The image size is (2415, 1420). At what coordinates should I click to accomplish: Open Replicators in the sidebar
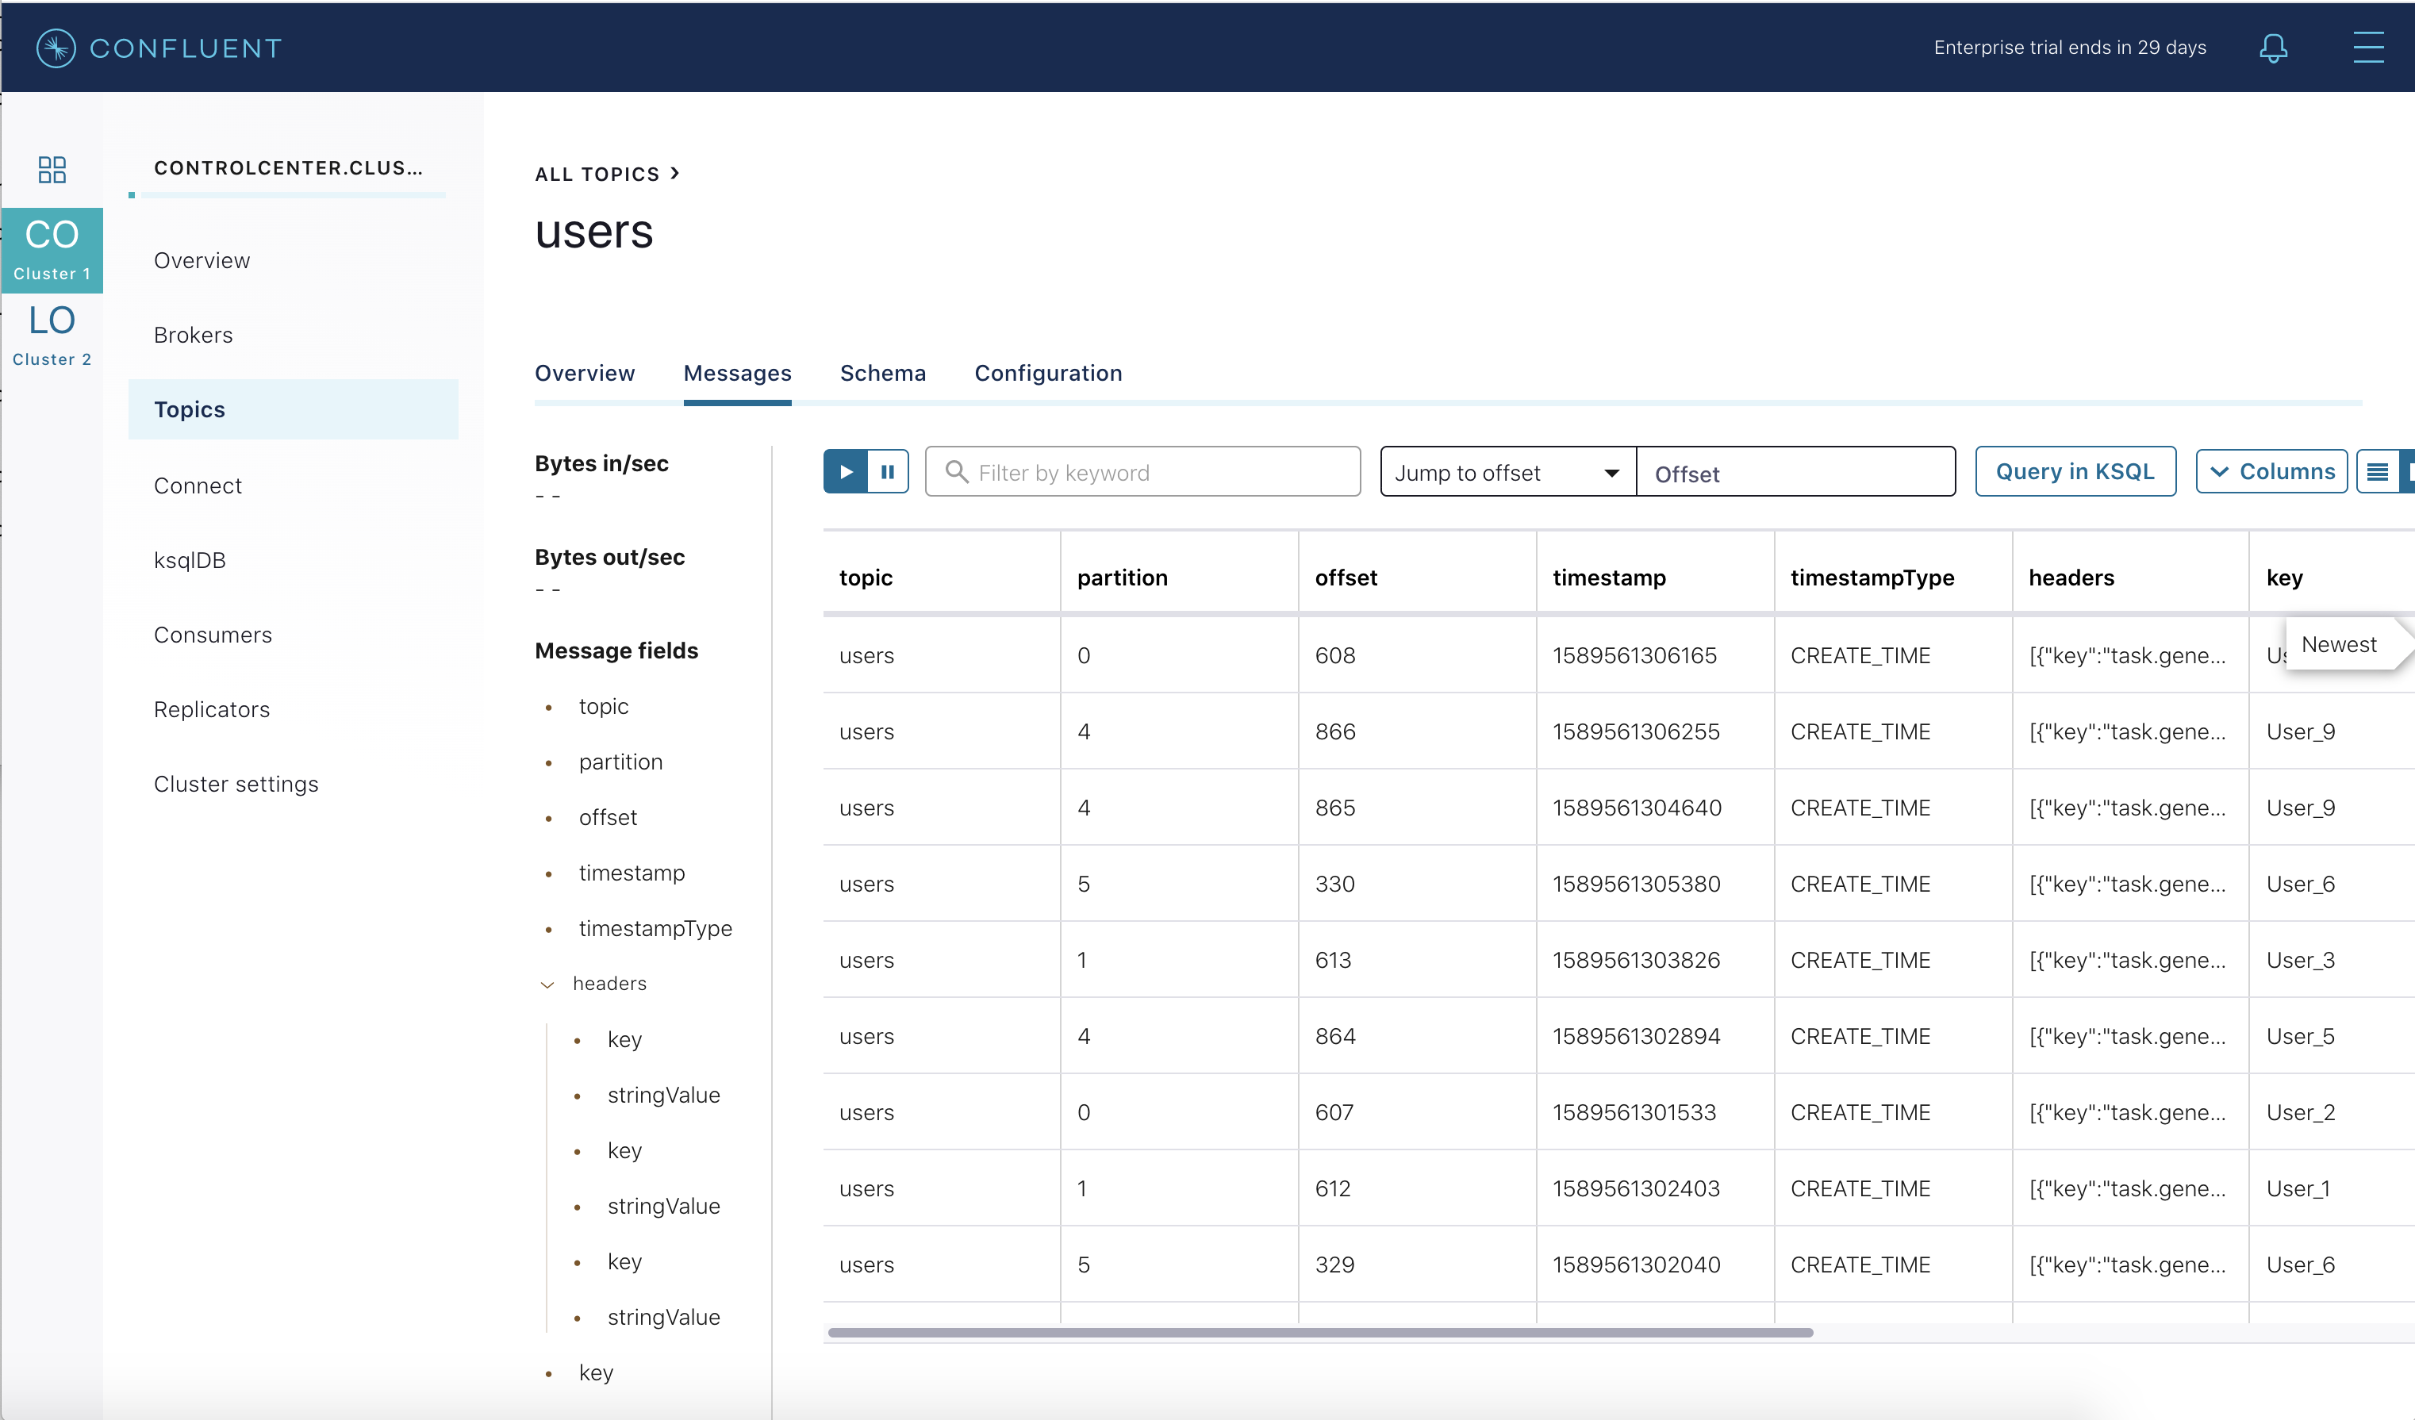click(212, 710)
